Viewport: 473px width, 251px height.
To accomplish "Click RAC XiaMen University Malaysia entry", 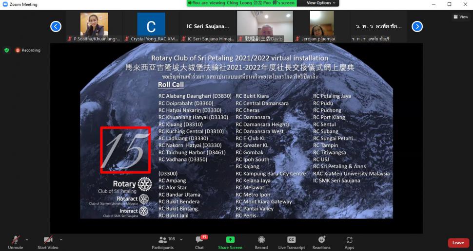I will (351, 174).
